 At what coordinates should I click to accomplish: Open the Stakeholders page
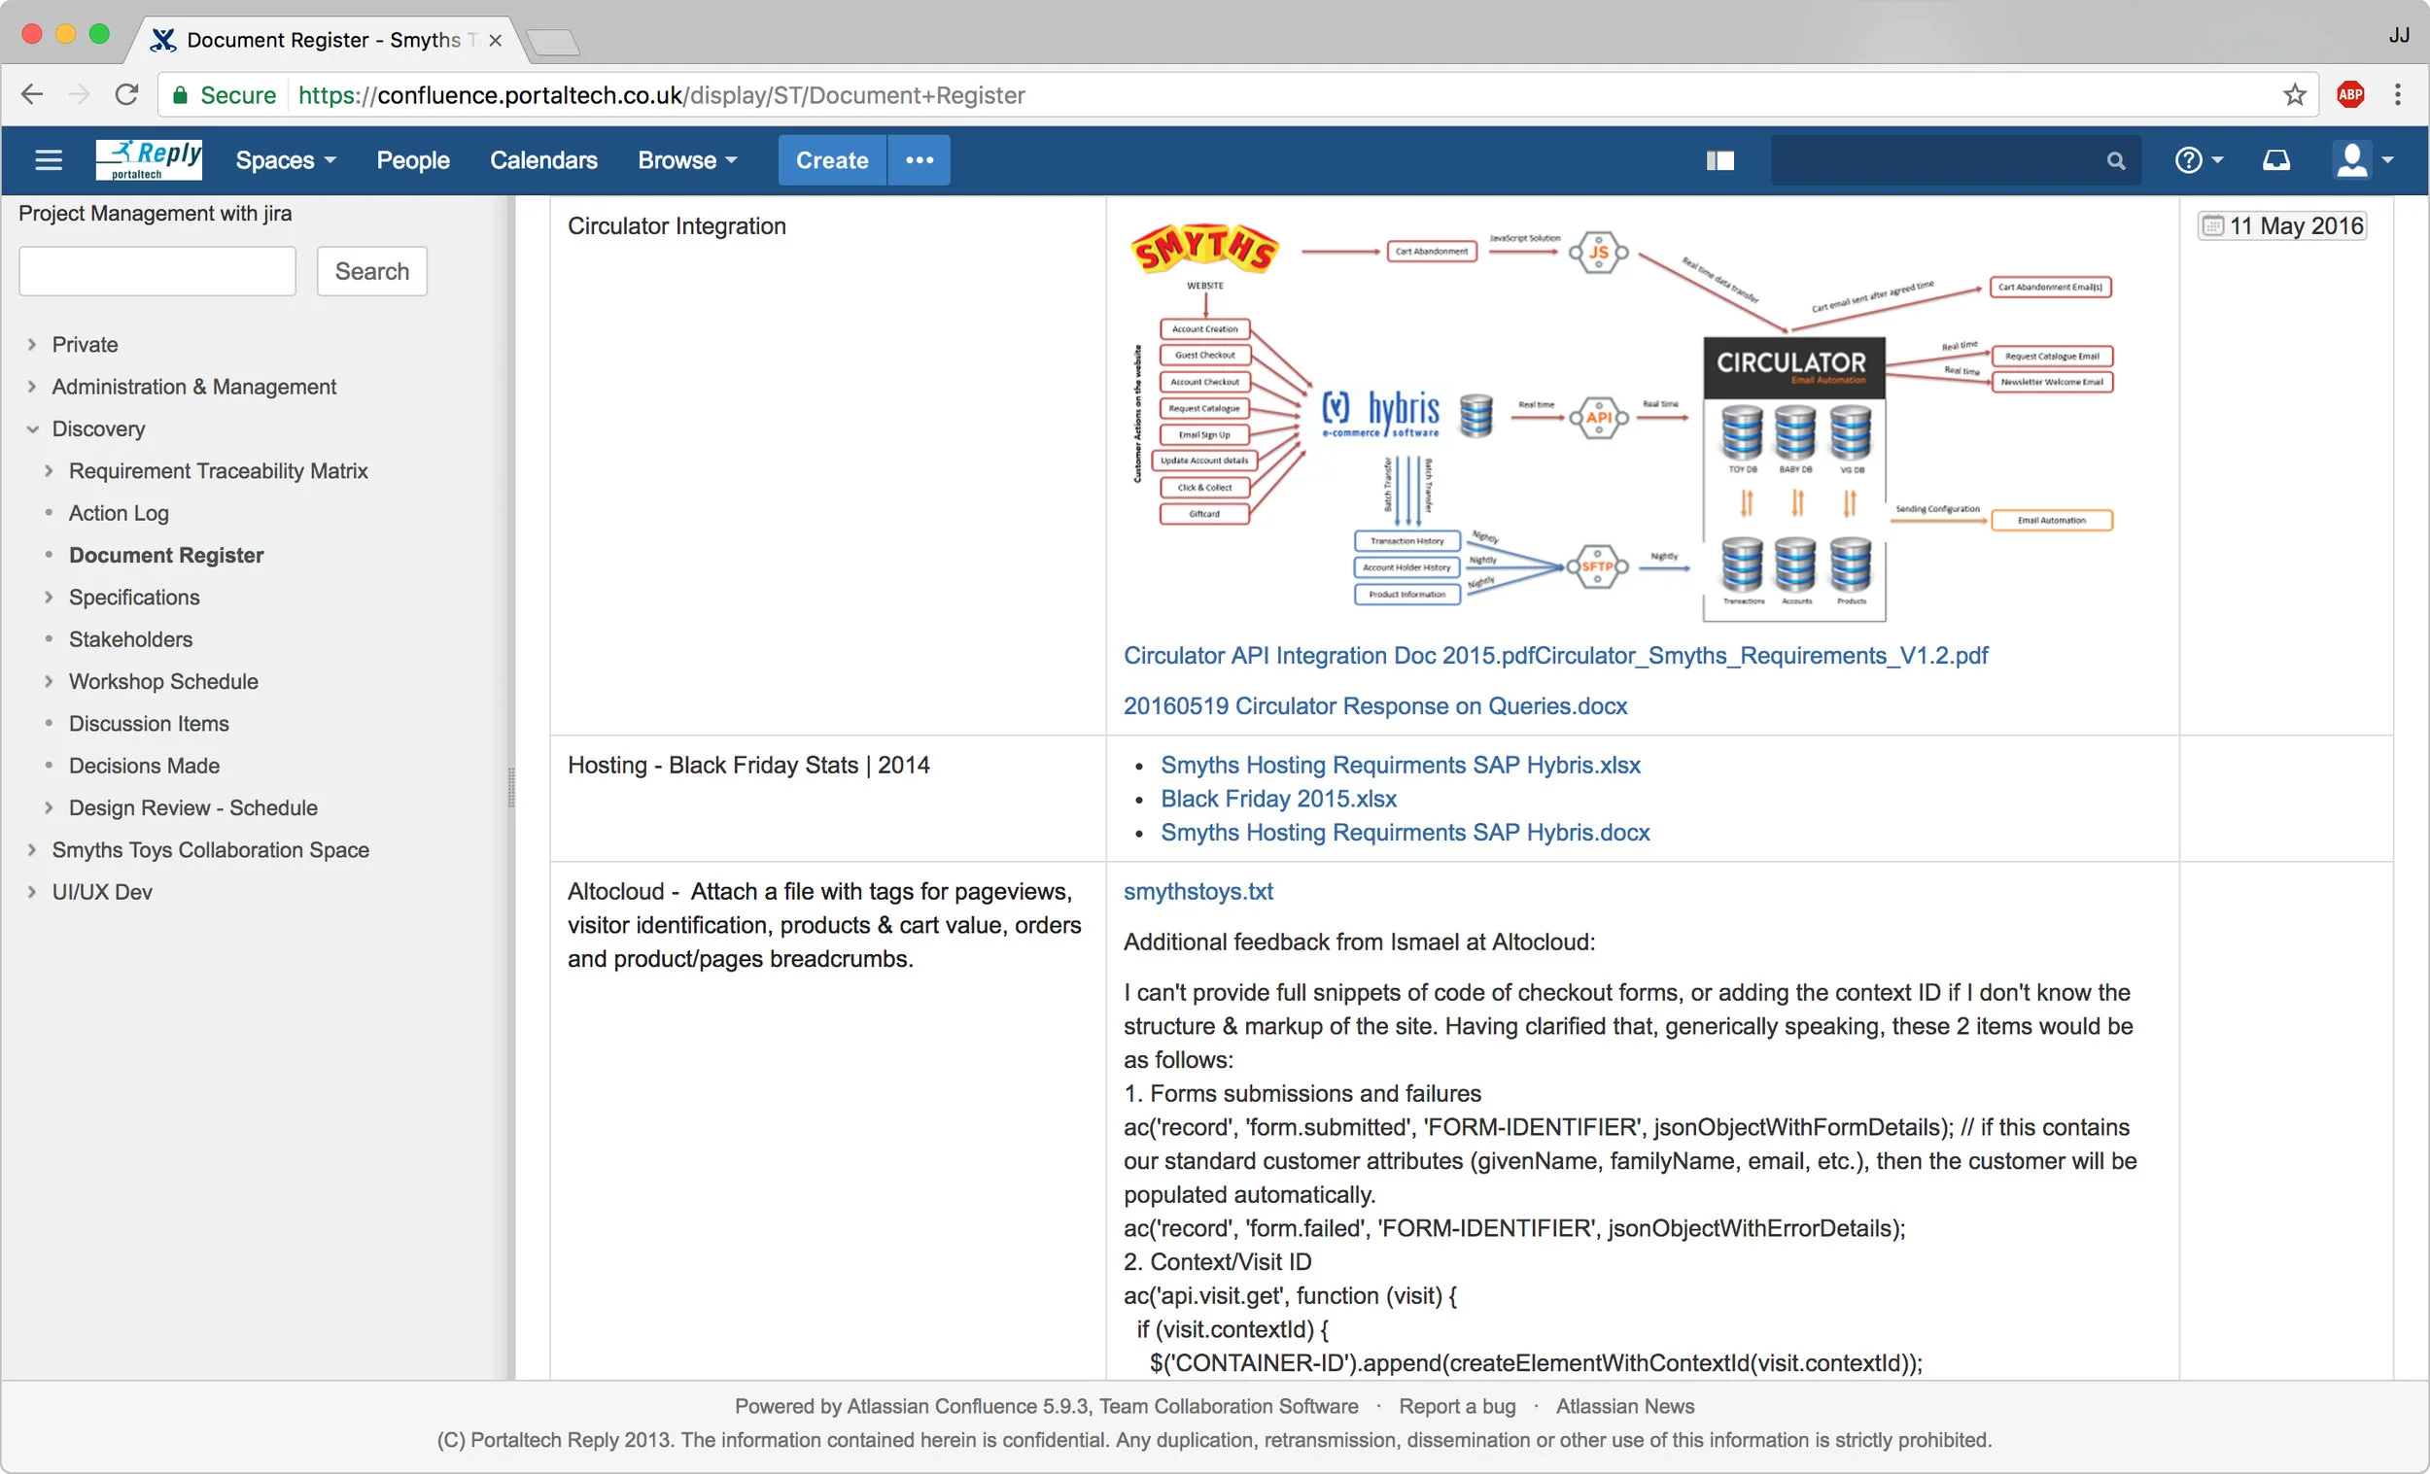click(x=131, y=639)
